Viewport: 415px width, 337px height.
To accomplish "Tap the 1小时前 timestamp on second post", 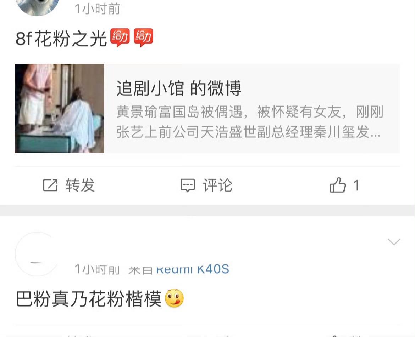I will [x=98, y=269].
